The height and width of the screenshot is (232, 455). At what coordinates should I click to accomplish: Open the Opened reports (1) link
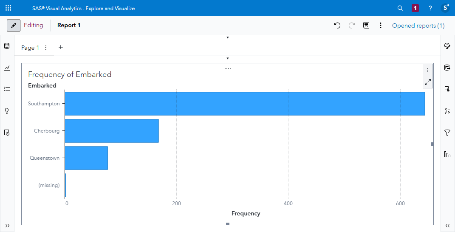coord(418,25)
